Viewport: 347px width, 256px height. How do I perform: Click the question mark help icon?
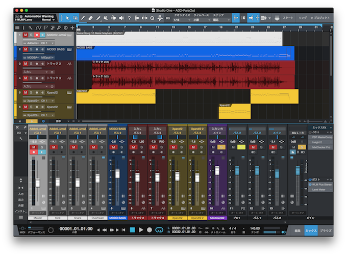tap(129, 18)
